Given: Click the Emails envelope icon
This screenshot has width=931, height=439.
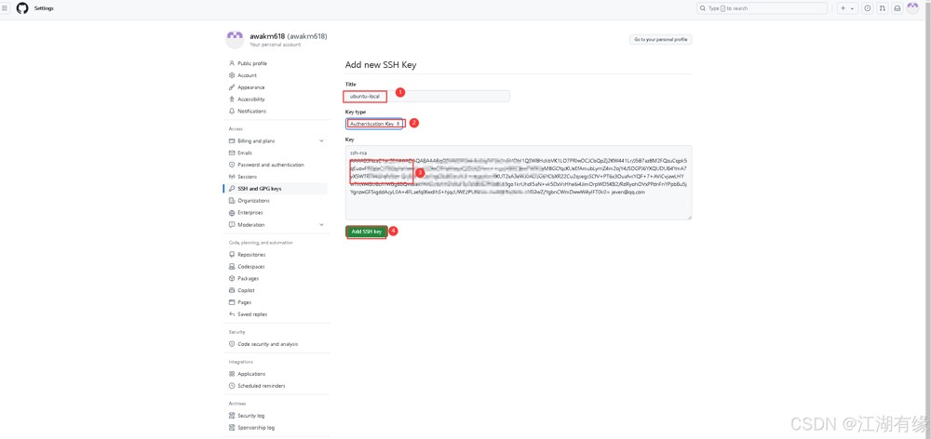Looking at the screenshot, I should 232,153.
